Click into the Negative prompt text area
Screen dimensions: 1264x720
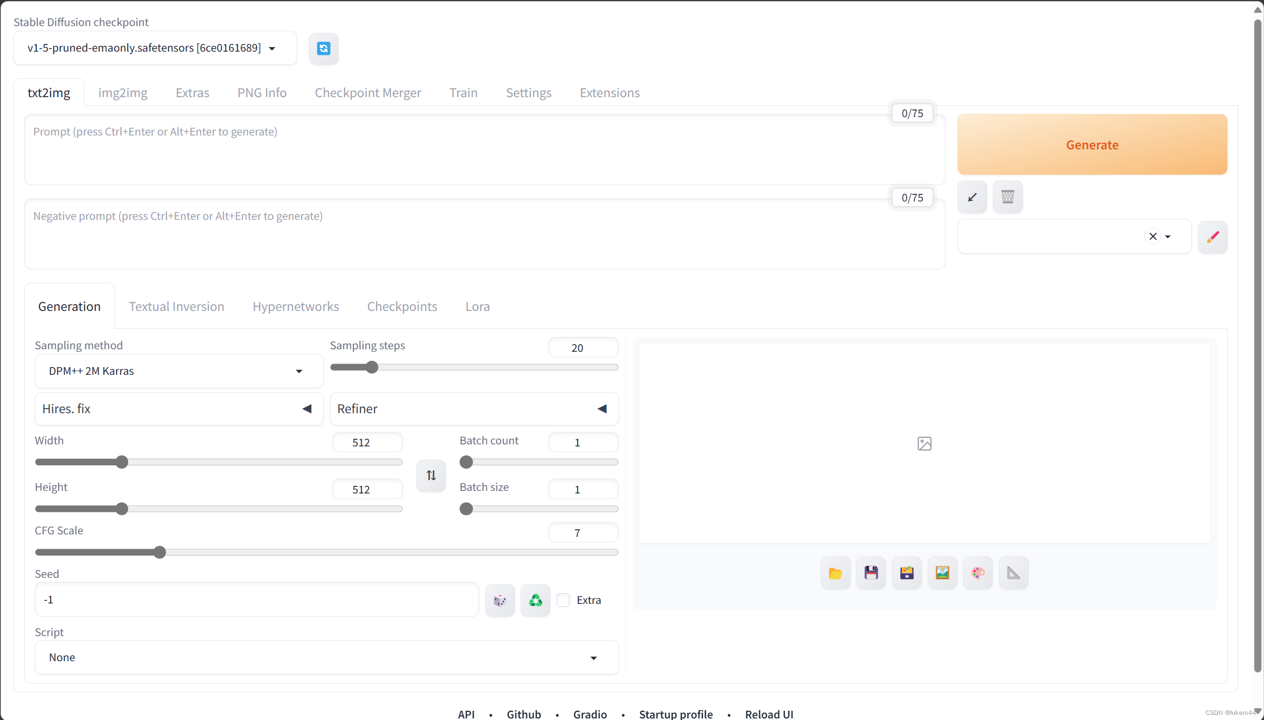tap(484, 234)
